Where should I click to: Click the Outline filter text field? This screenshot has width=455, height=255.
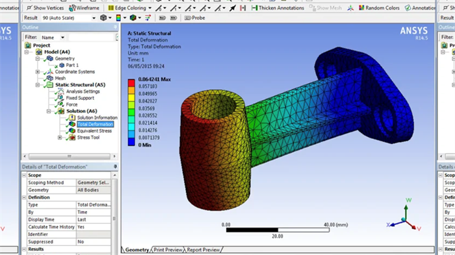coord(91,38)
